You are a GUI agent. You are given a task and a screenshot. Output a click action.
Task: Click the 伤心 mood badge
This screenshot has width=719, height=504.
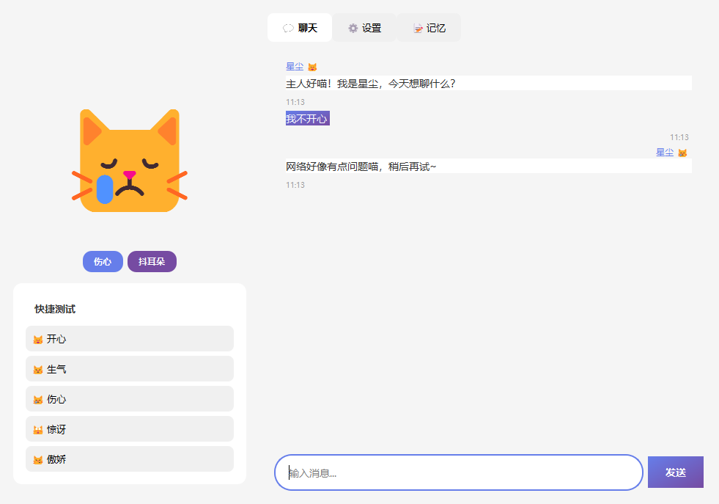(103, 262)
